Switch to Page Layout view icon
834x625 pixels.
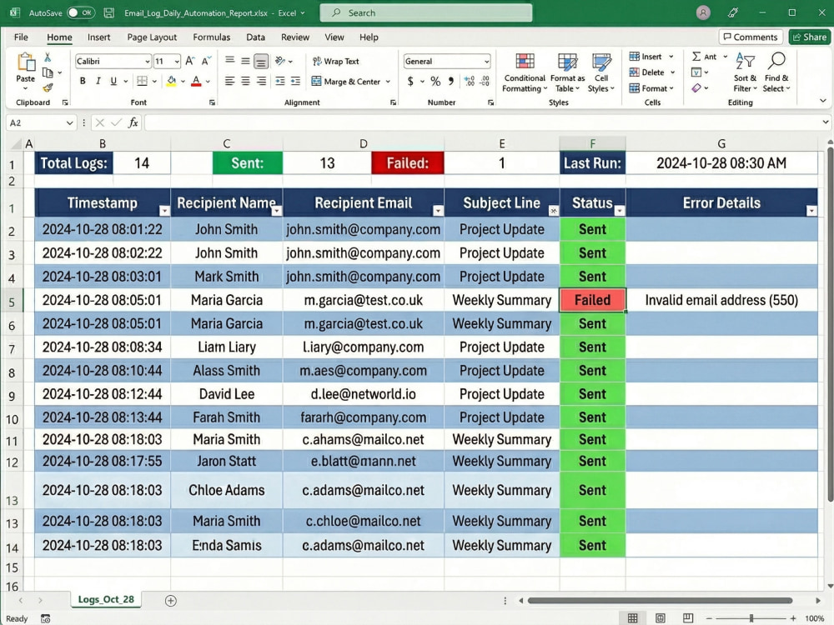661,618
